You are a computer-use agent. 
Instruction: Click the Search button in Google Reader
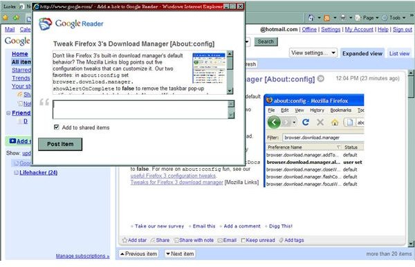pos(266,42)
